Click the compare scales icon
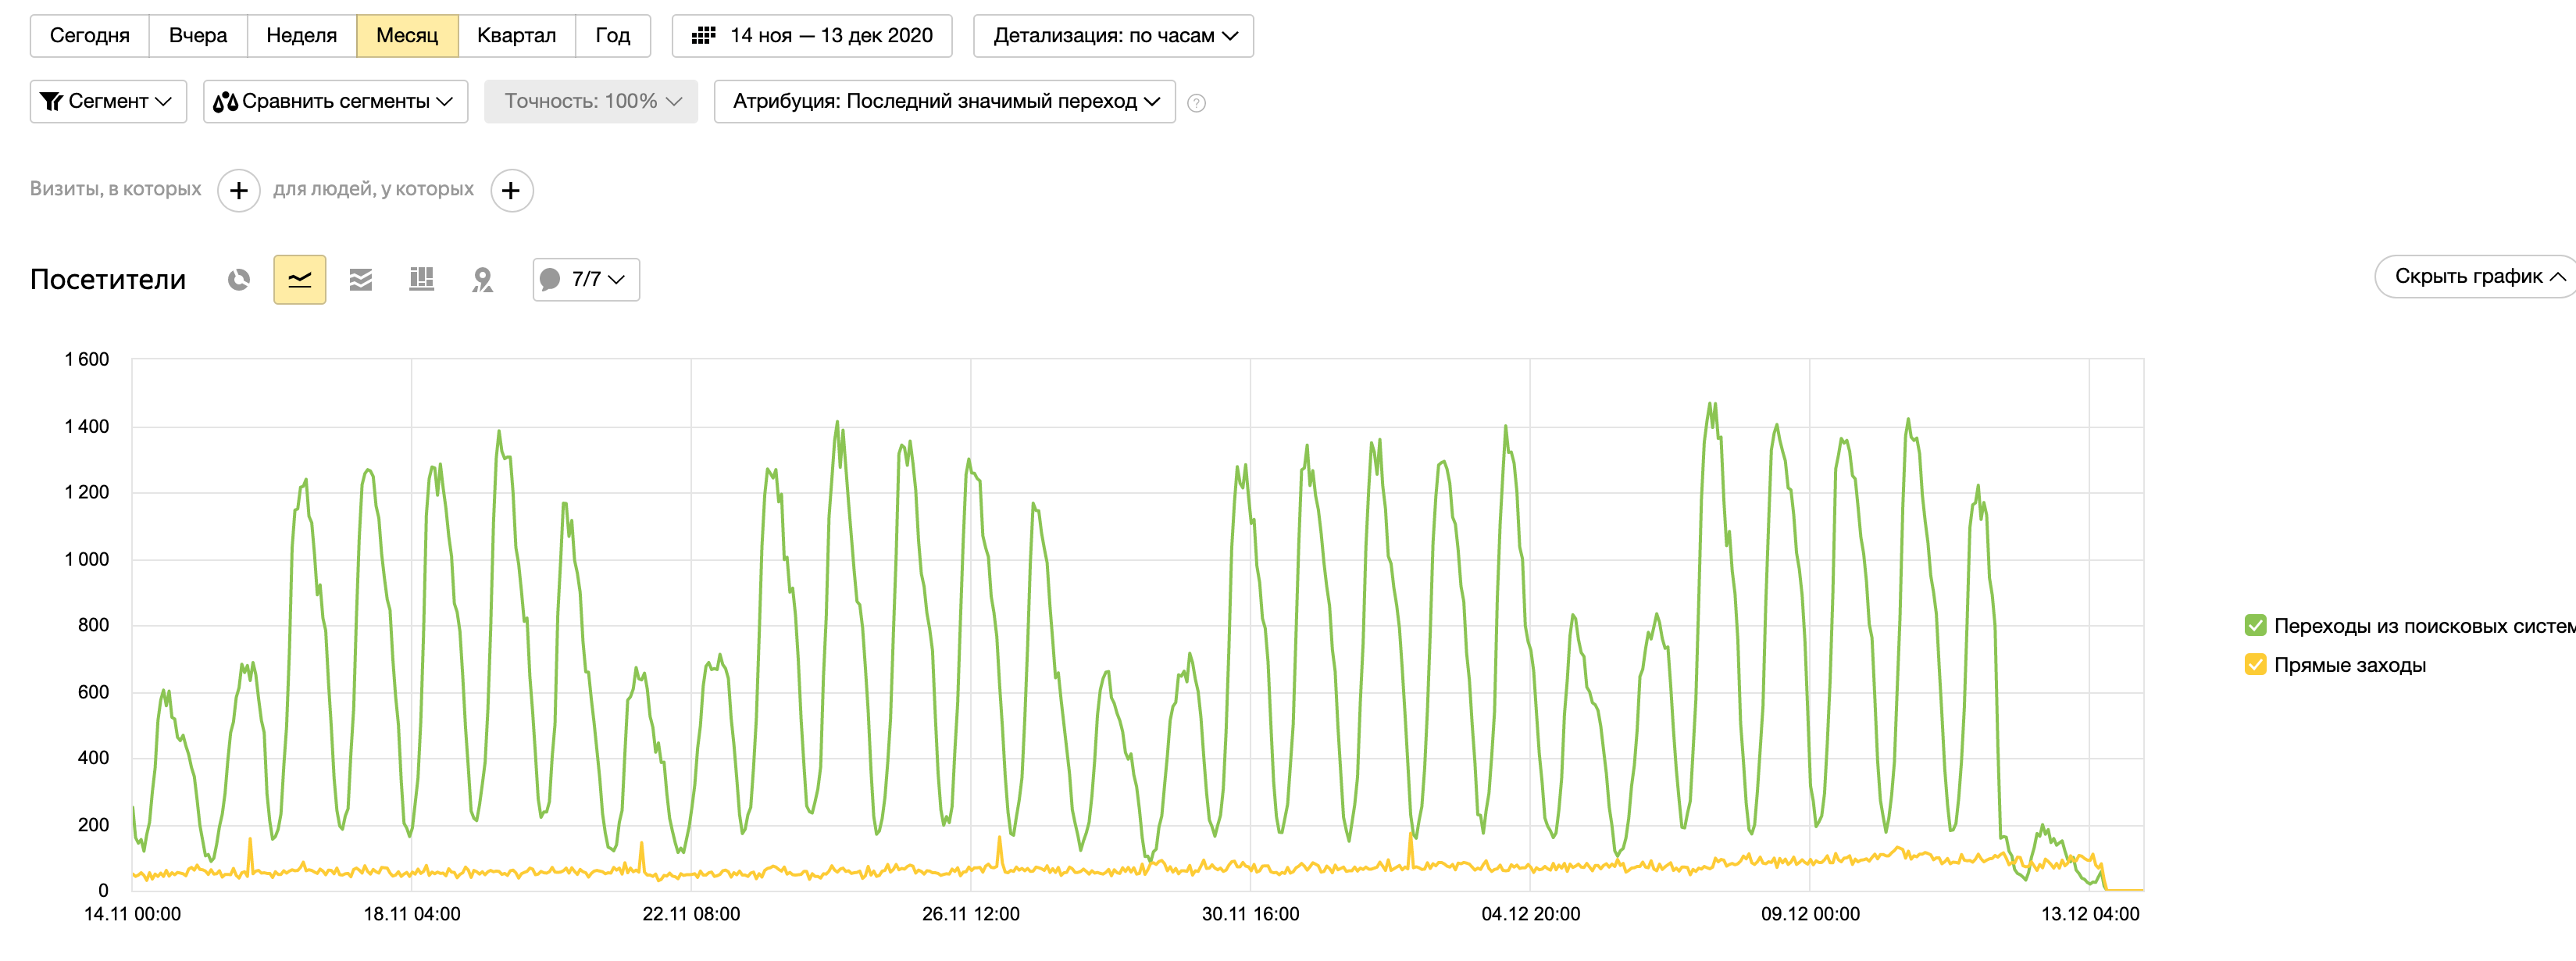 (226, 102)
